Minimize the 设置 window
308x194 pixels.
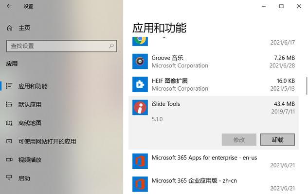264,6
